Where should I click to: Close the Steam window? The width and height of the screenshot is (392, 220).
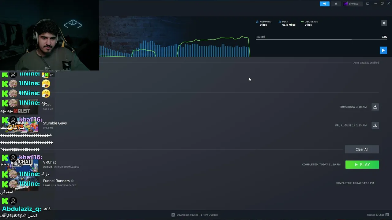click(x=389, y=4)
